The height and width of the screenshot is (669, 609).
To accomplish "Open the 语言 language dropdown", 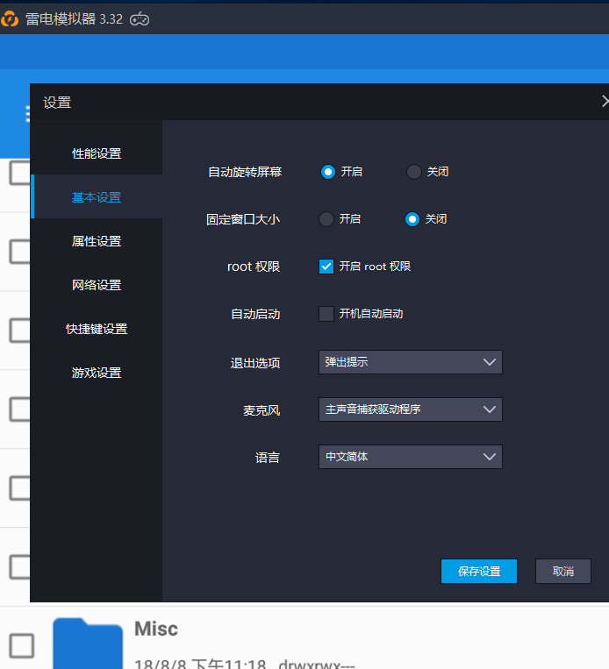I will point(410,457).
